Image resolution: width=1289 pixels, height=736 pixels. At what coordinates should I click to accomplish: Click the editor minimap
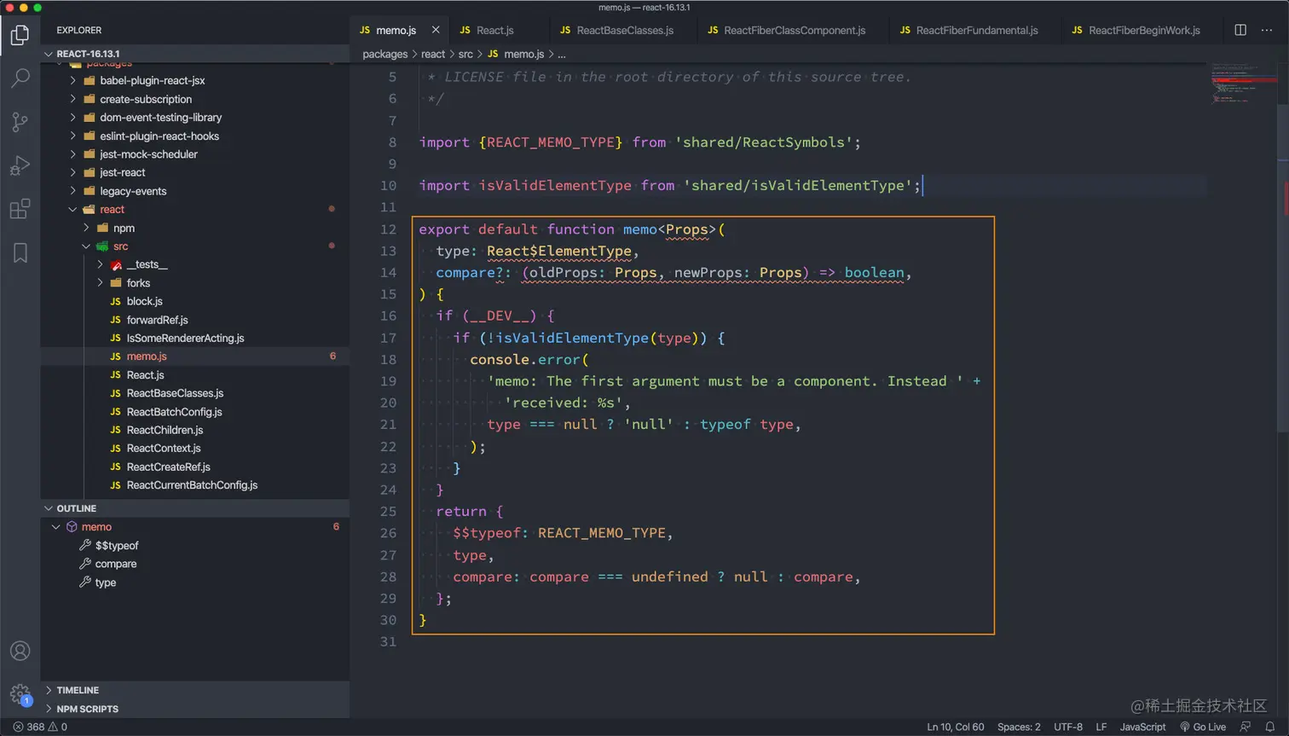click(x=1243, y=82)
